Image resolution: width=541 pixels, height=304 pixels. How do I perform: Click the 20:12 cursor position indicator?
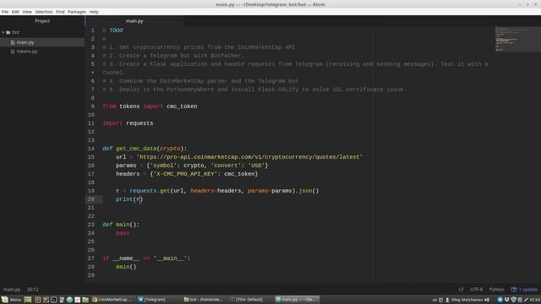pyautogui.click(x=33, y=290)
